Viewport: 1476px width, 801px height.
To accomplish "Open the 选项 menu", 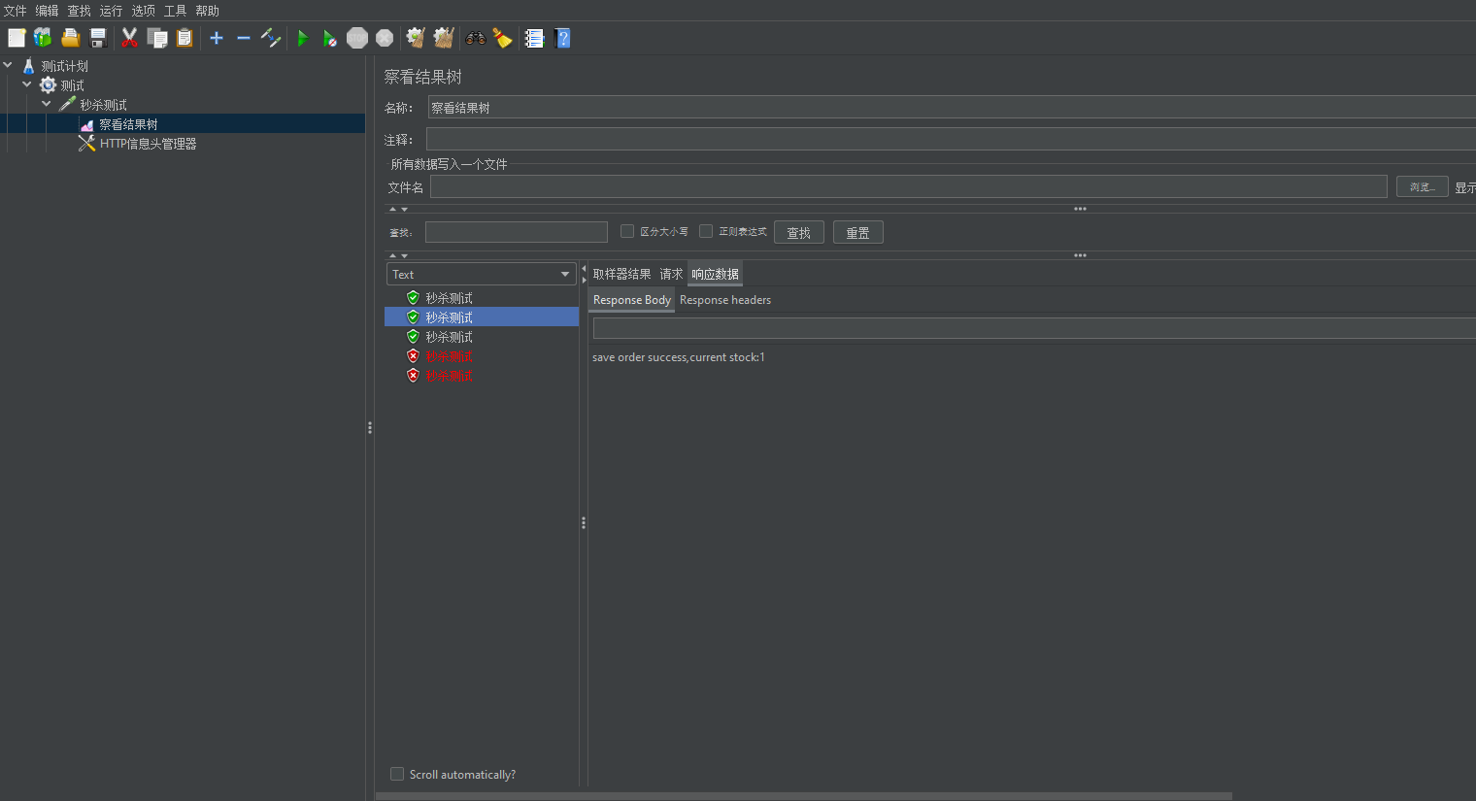I will 144,11.
